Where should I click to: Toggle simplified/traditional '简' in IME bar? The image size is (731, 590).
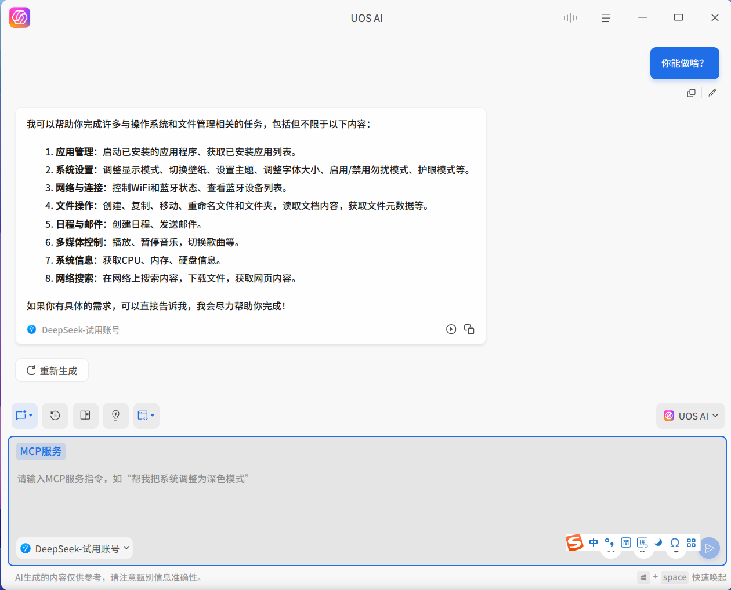pyautogui.click(x=626, y=543)
